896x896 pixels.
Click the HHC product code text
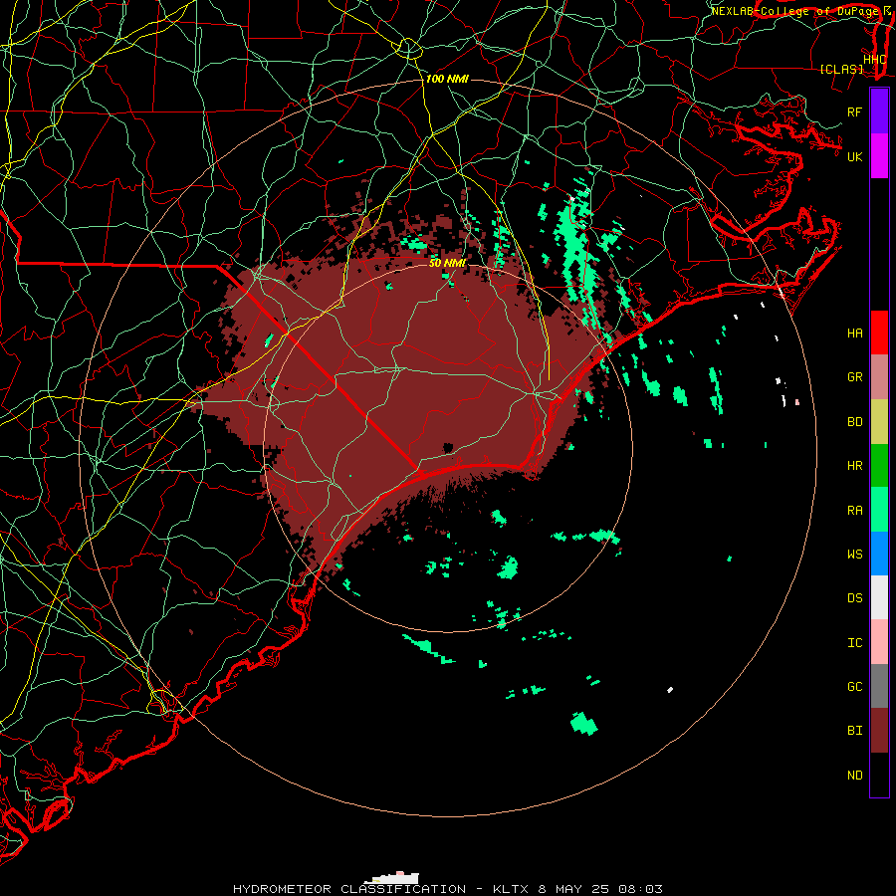pos(874,60)
